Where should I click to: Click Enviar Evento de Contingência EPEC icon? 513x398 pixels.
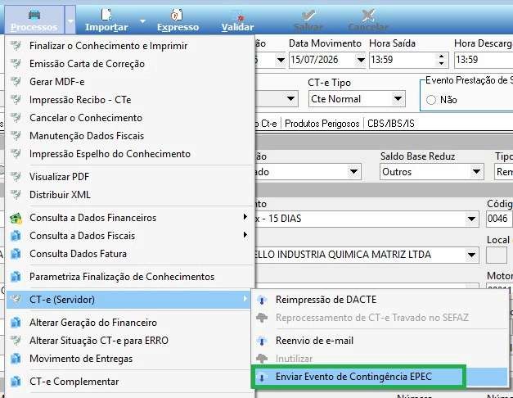(262, 378)
